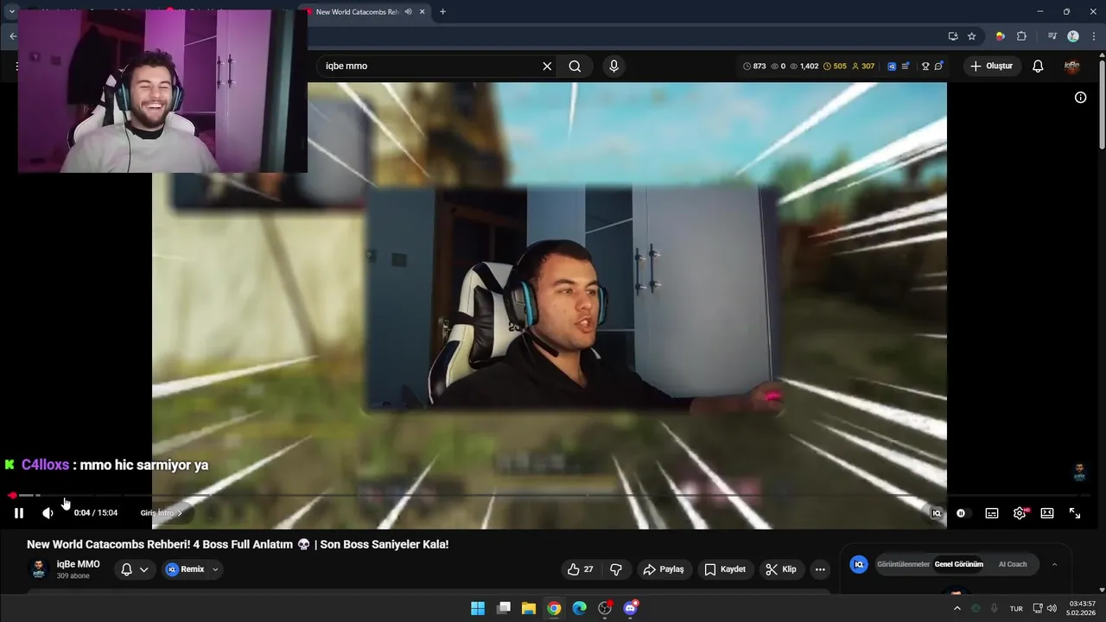Bookmark the page with the star icon
1106x622 pixels.
pos(971,36)
